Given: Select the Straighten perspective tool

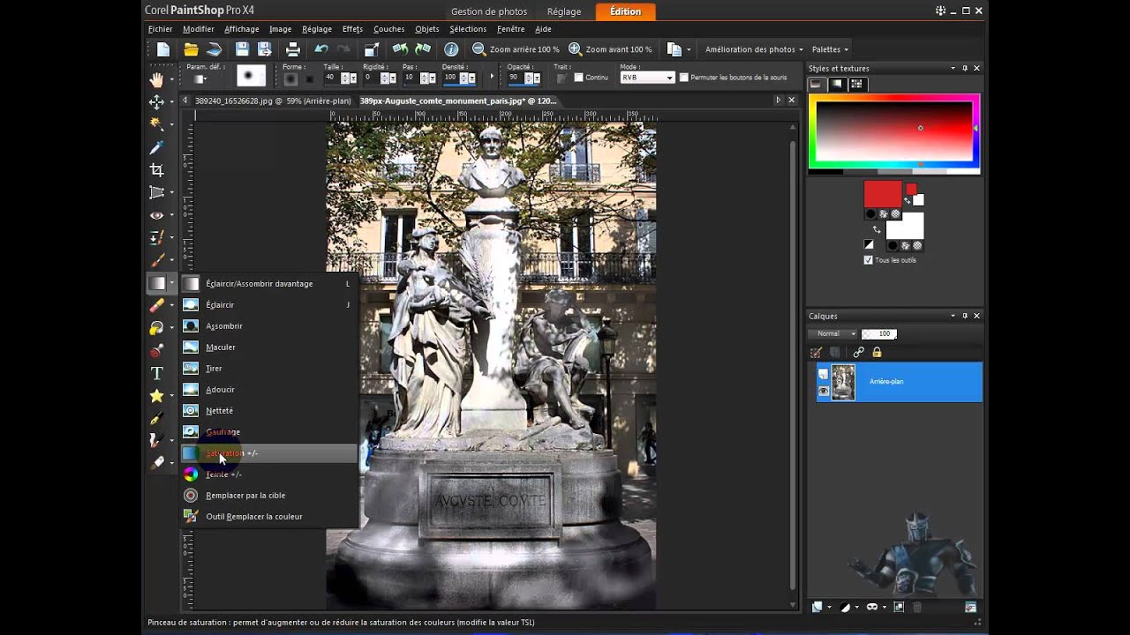Looking at the screenshot, I should coord(157,192).
